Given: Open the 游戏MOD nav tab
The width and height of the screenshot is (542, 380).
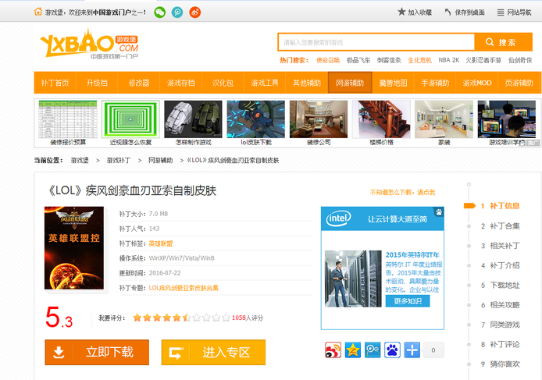Looking at the screenshot, I should [477, 83].
